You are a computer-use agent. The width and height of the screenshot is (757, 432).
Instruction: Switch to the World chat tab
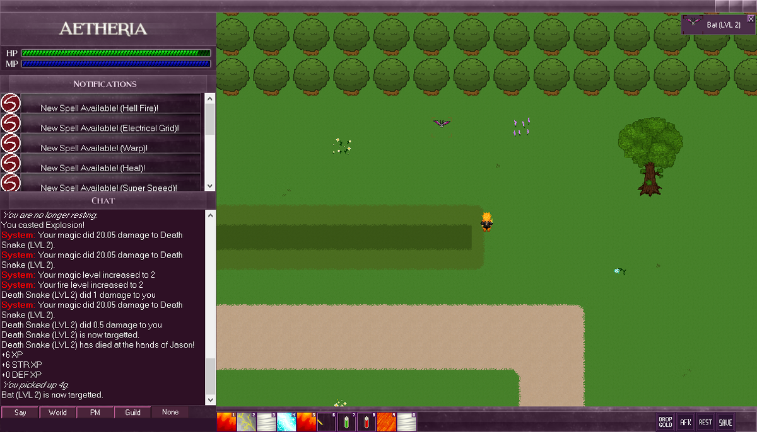(x=57, y=412)
